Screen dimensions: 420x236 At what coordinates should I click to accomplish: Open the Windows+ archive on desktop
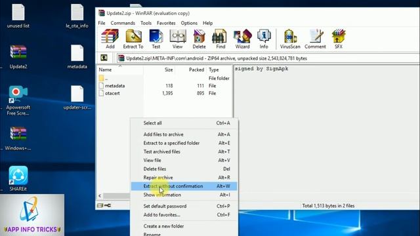[18, 138]
